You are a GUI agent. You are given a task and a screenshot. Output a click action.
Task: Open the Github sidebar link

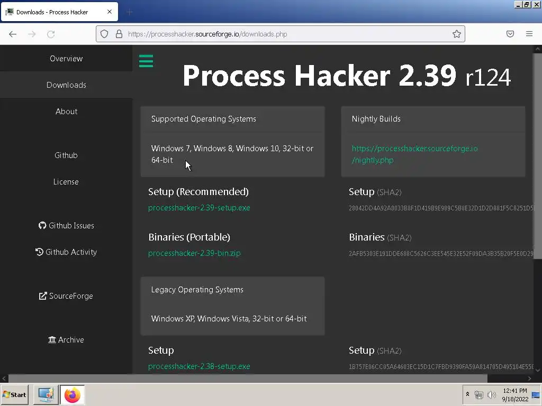[66, 155]
